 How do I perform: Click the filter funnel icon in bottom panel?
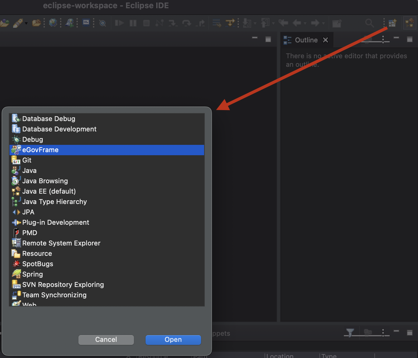[x=350, y=332]
